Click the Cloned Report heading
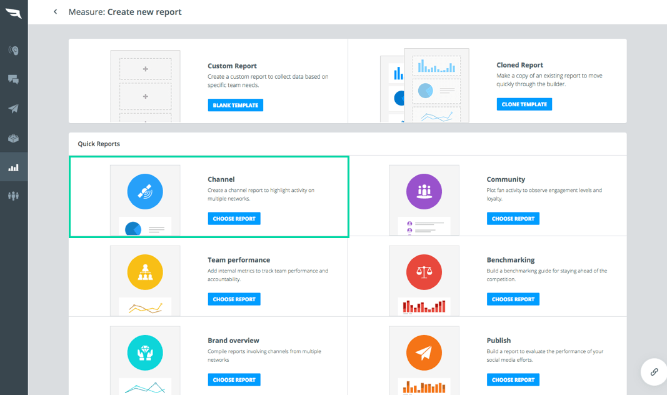 pos(519,65)
